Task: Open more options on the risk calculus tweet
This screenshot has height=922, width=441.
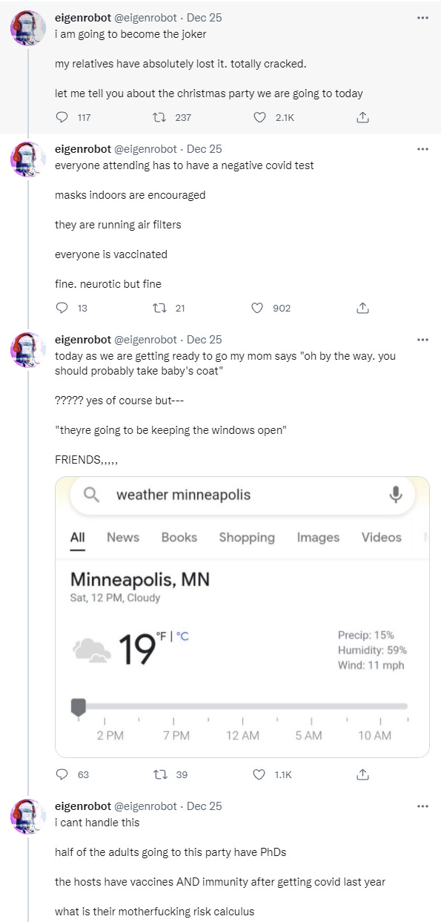Action: pyautogui.click(x=423, y=806)
